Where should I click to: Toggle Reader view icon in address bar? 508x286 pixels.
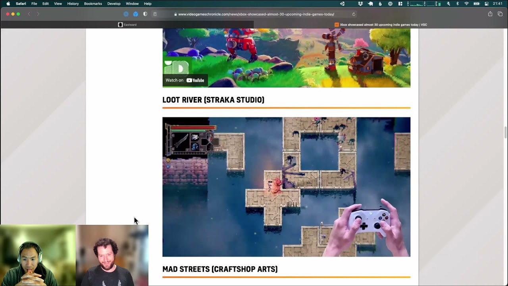(x=155, y=14)
